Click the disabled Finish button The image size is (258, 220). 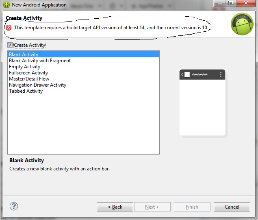click(x=192, y=207)
